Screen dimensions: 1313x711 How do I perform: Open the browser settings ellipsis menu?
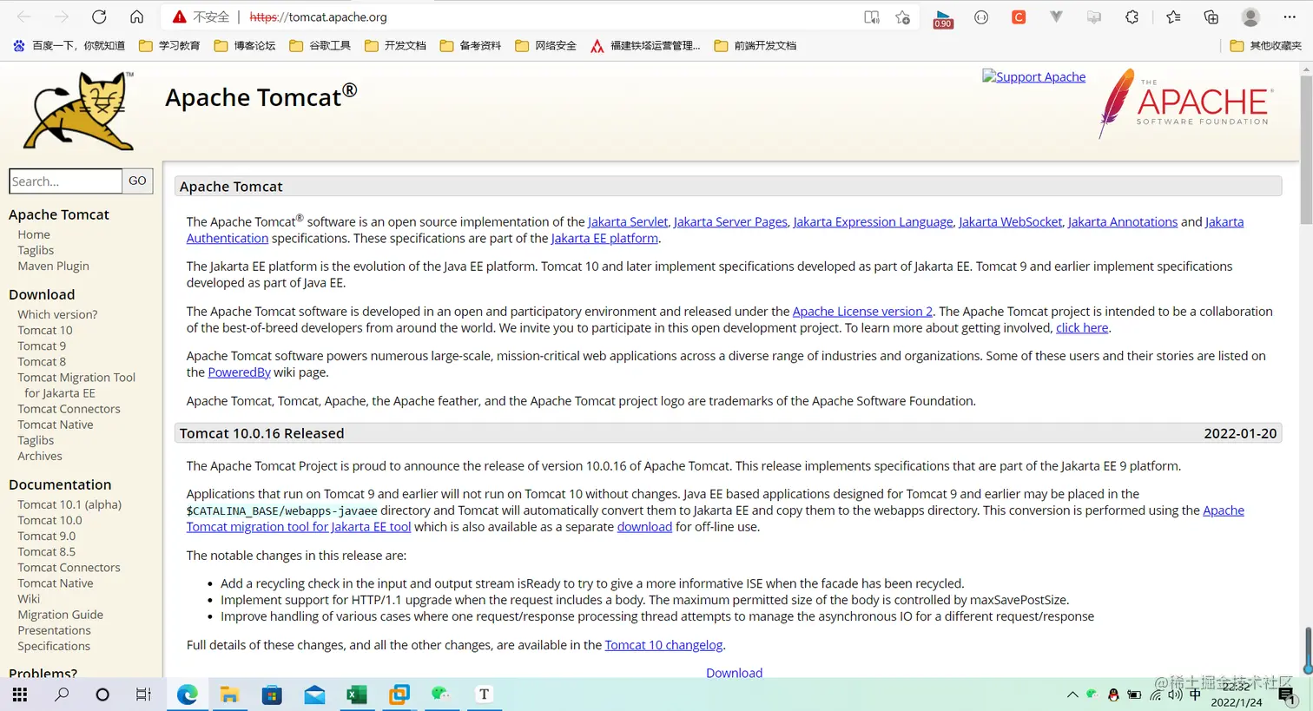pos(1290,16)
